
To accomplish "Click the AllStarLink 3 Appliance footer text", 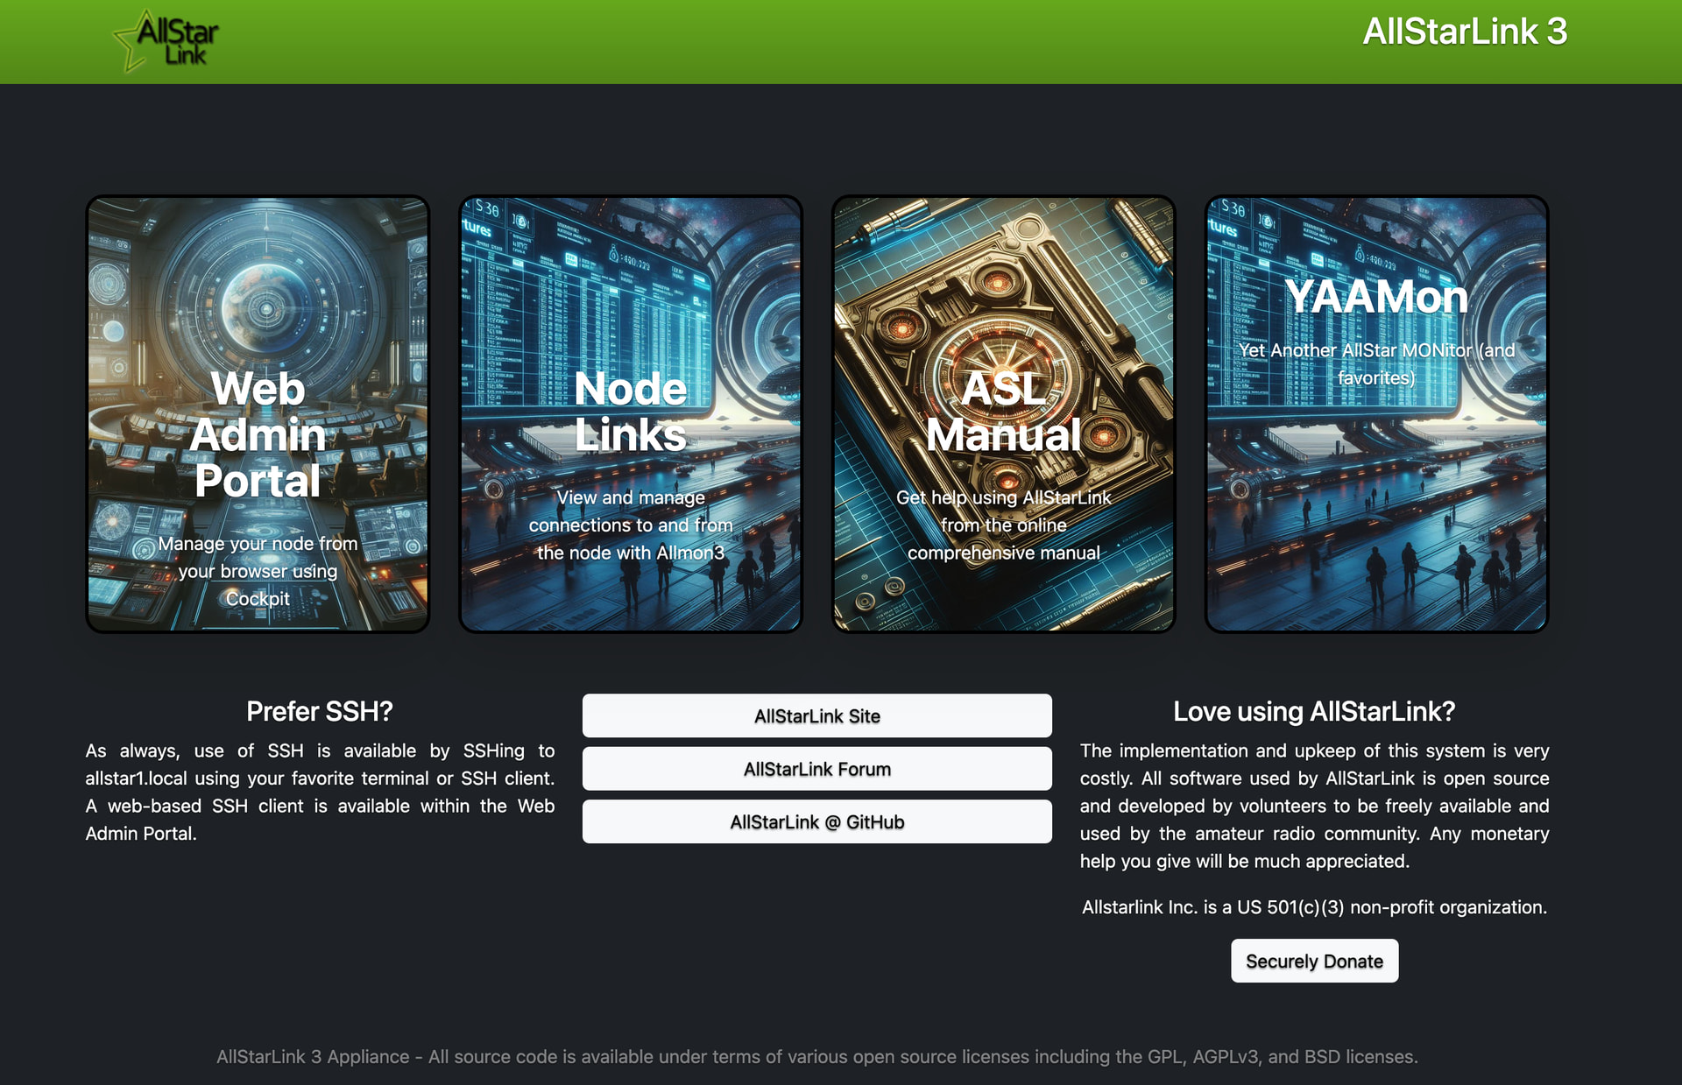I will coord(817,1057).
